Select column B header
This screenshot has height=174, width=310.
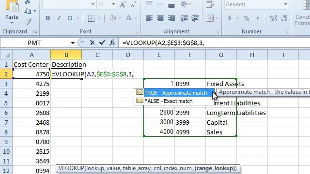click(66, 55)
